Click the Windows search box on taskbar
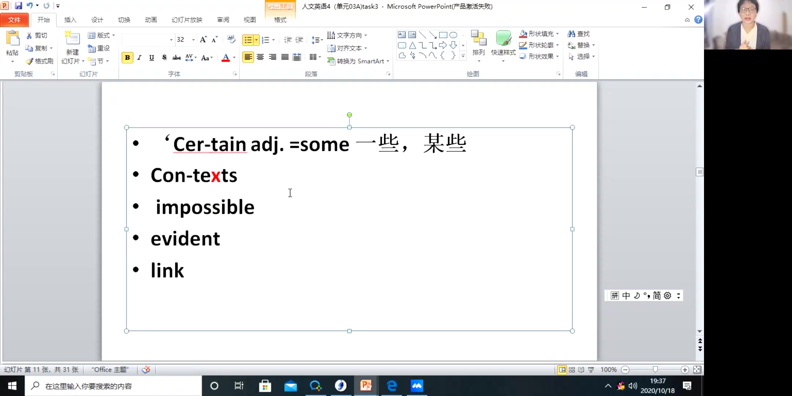This screenshot has height=396, width=792. point(113,386)
